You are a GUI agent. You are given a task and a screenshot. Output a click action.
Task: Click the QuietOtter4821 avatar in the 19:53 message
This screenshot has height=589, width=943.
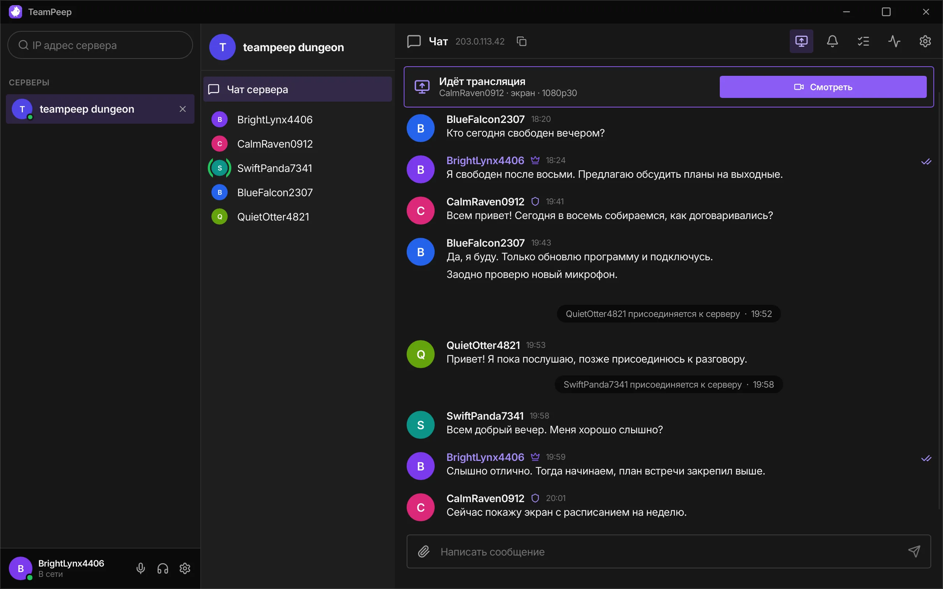tap(420, 354)
